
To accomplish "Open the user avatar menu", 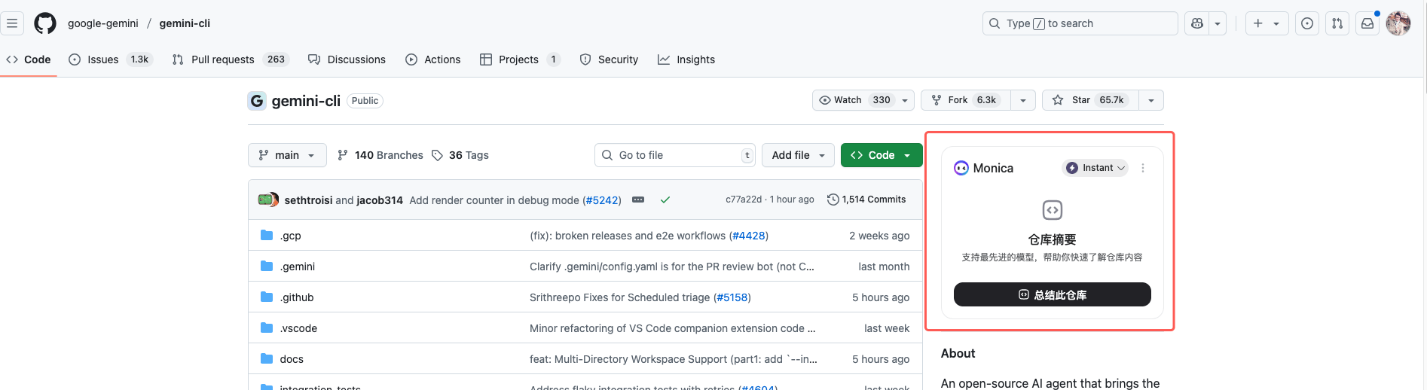I will pos(1398,23).
